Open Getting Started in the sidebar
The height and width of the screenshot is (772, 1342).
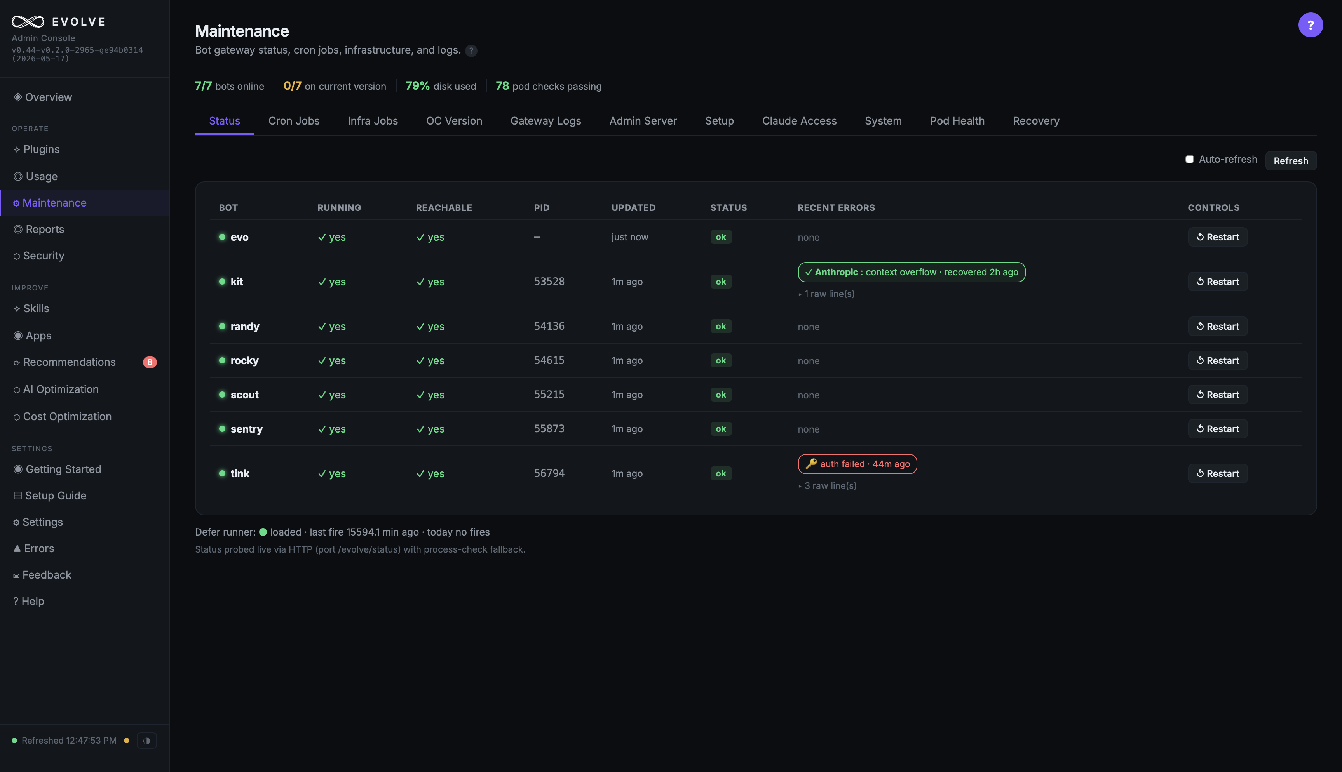pyautogui.click(x=85, y=469)
